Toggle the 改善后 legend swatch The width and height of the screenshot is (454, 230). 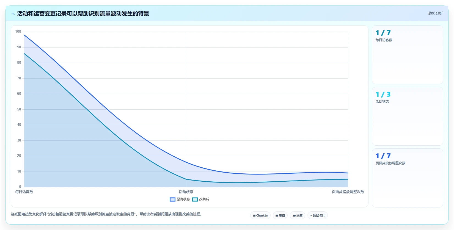click(x=195, y=199)
